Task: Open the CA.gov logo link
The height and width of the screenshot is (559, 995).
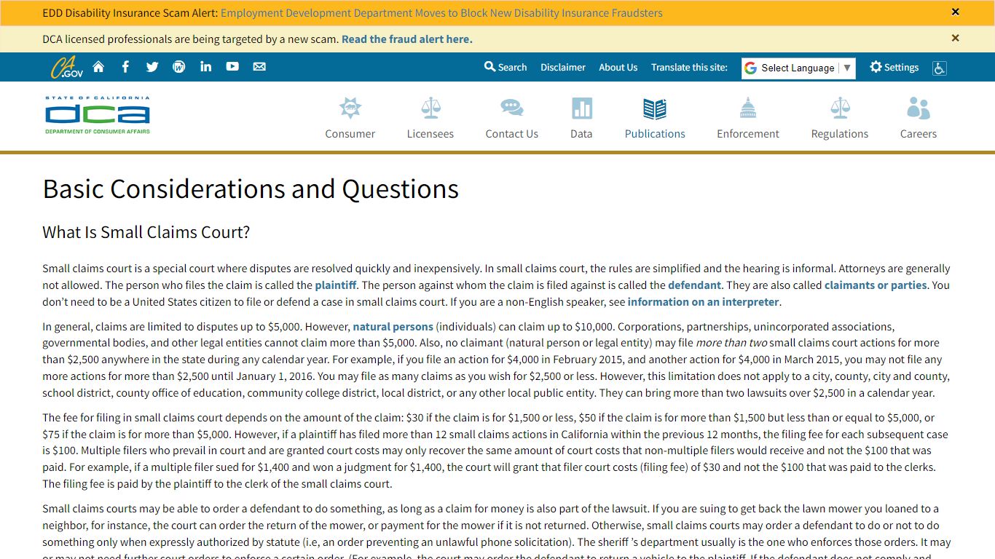Action: coord(66,67)
